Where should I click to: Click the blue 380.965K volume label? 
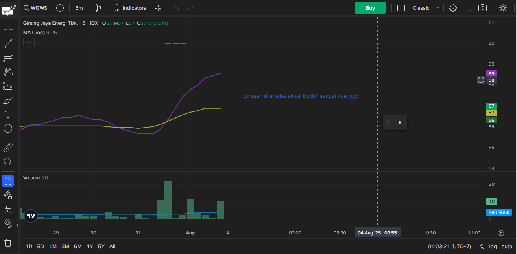pos(499,212)
